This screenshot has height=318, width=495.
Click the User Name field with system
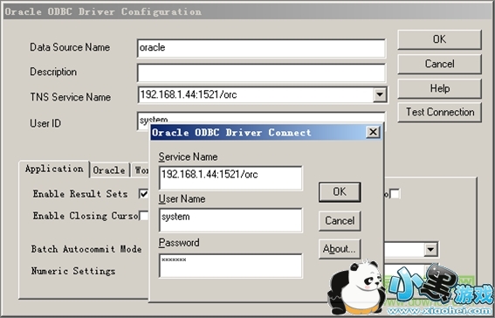230,220
